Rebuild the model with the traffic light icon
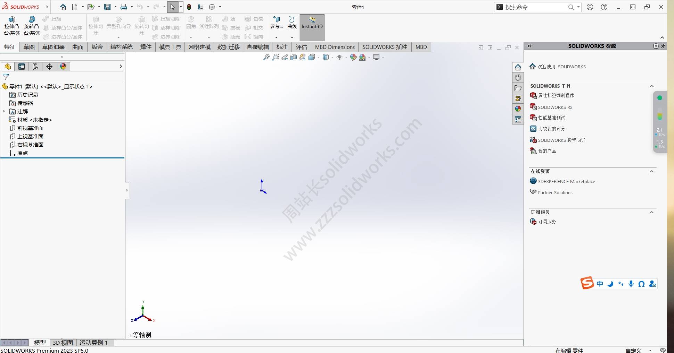674x353 pixels. [x=189, y=7]
